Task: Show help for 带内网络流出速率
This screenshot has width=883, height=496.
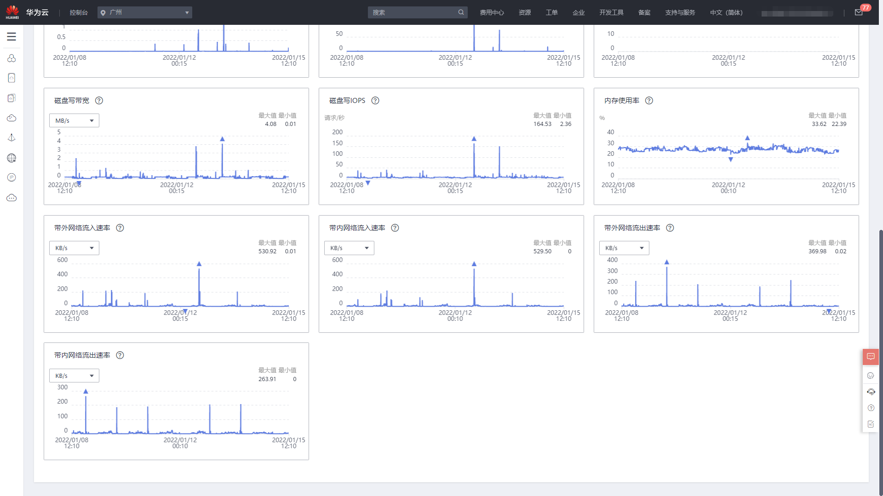Action: click(x=120, y=355)
